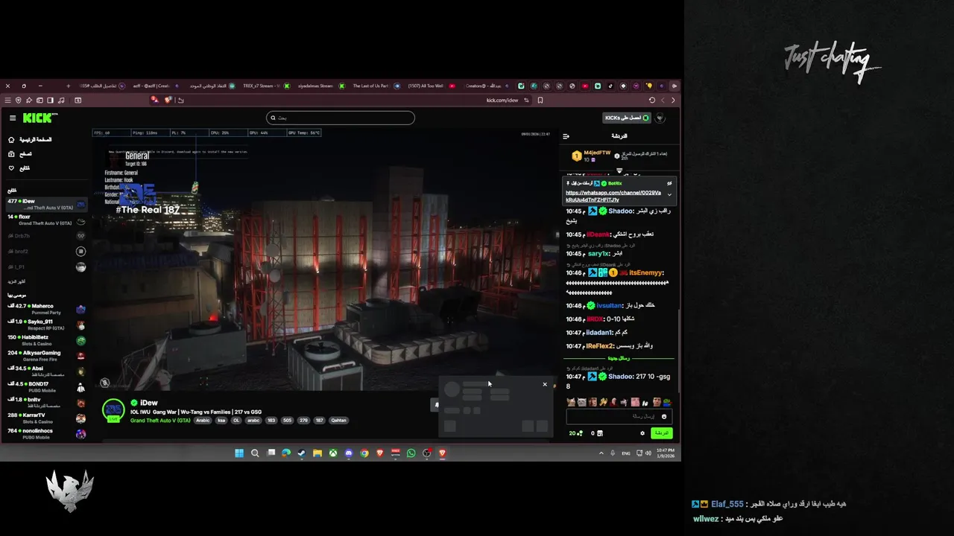Show hidden system tray icons chevron
954x536 pixels.
(x=601, y=453)
